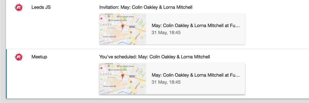
Task: Open the You've scheduled: May email subject
Action: [x=154, y=57]
